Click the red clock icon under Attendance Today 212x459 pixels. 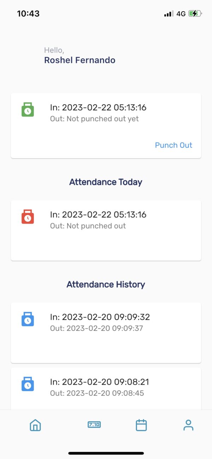[28, 217]
